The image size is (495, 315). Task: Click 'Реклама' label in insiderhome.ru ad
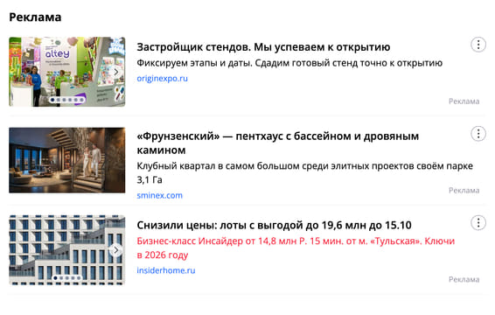tap(464, 280)
